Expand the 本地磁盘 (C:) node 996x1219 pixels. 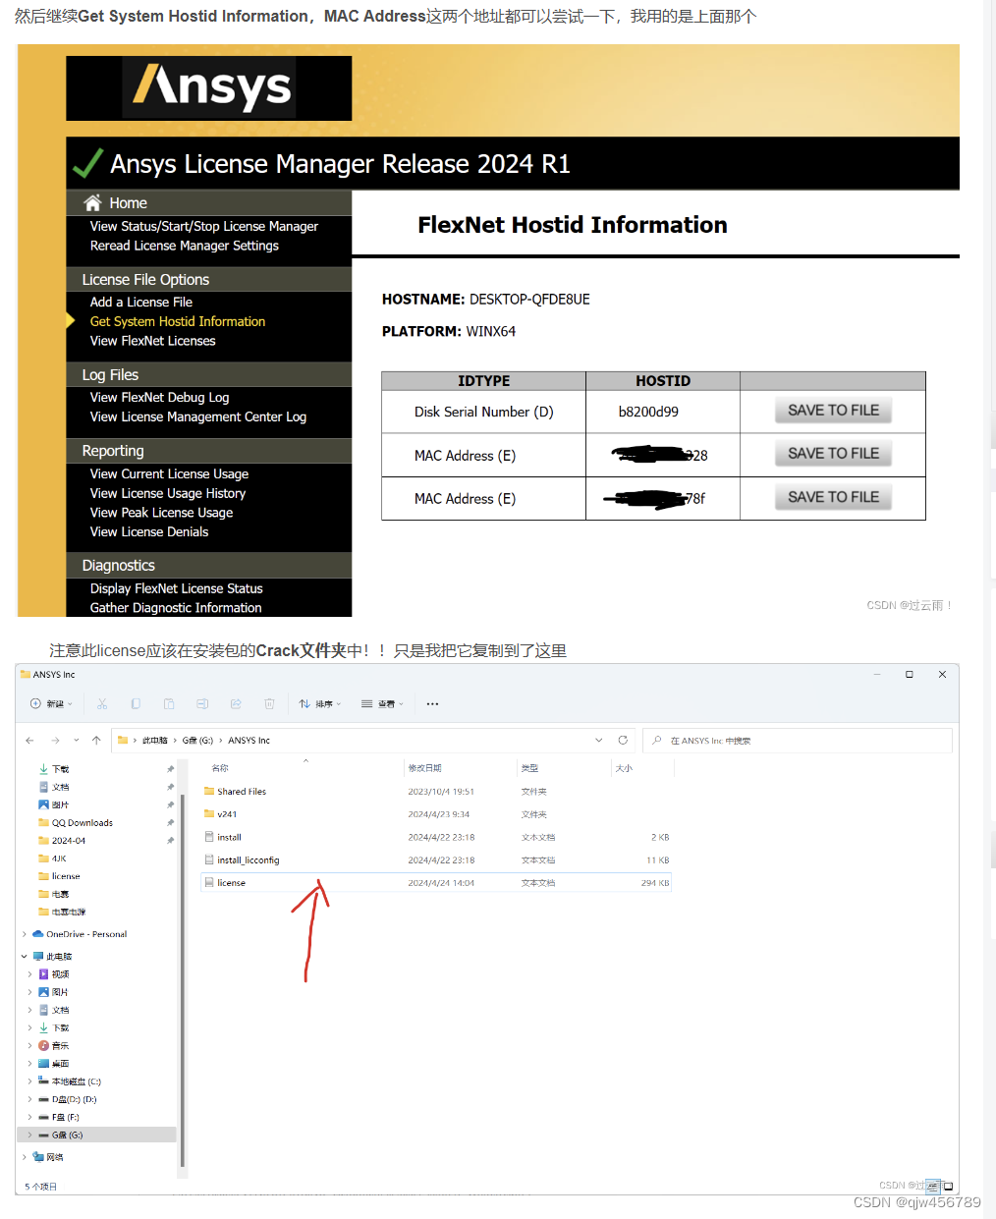[30, 1081]
